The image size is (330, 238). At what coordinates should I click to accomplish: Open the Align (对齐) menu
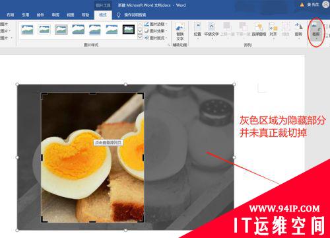[273, 30]
